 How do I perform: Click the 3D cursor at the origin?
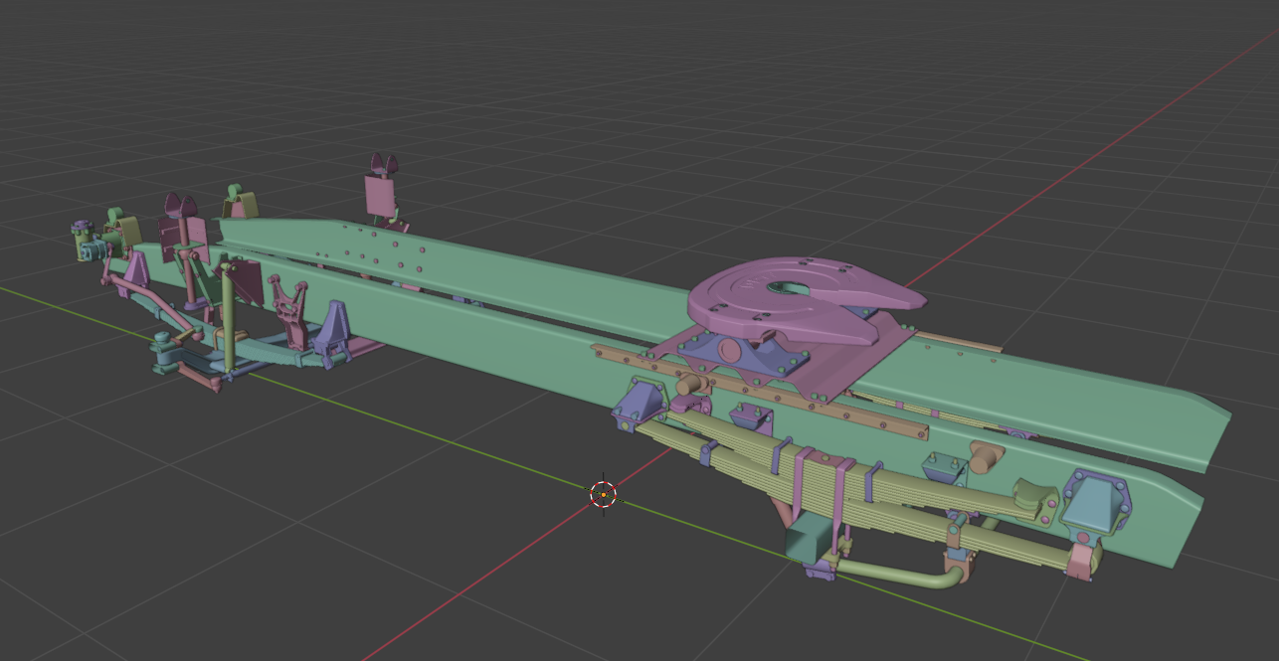point(604,493)
